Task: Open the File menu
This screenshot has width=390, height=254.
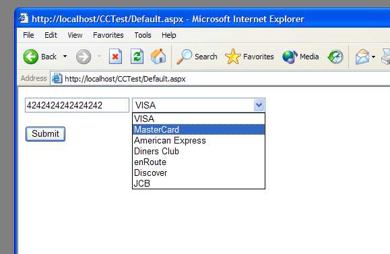Action: (28, 35)
